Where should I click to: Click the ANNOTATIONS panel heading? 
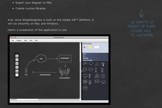click(87, 44)
